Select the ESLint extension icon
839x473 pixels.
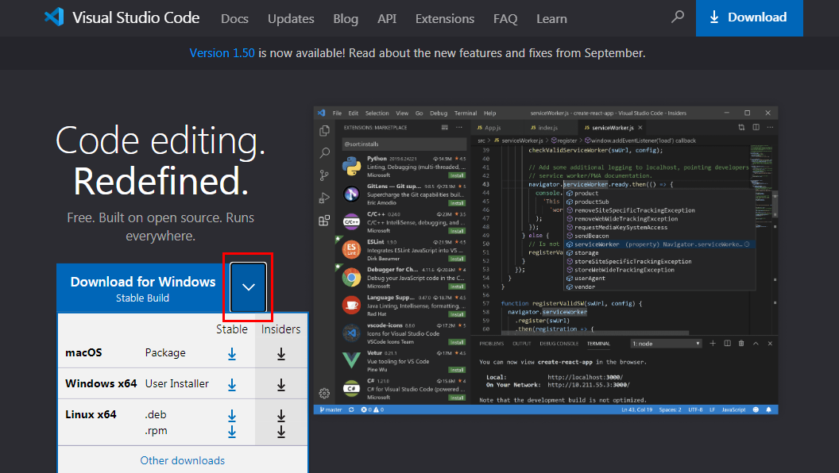coord(351,249)
